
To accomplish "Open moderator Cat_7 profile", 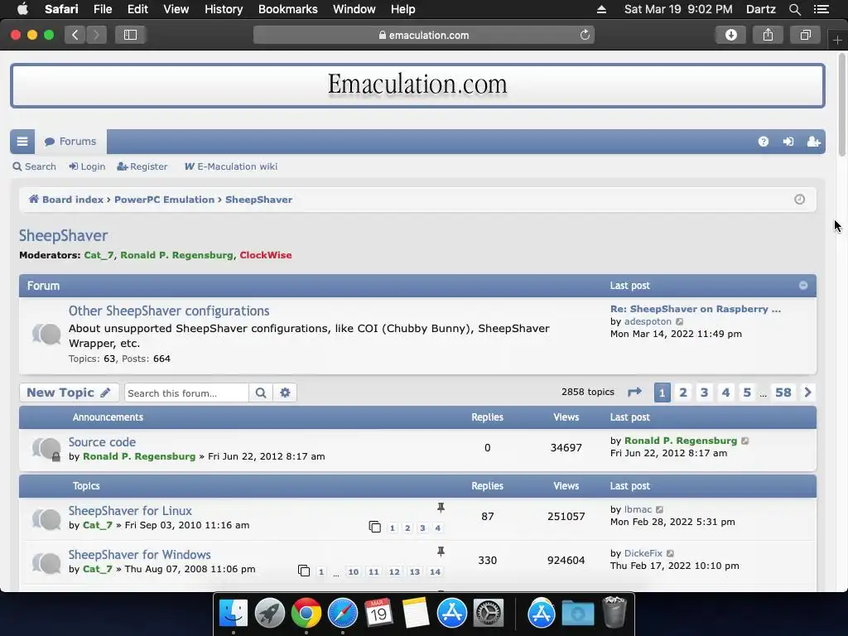I will [99, 255].
